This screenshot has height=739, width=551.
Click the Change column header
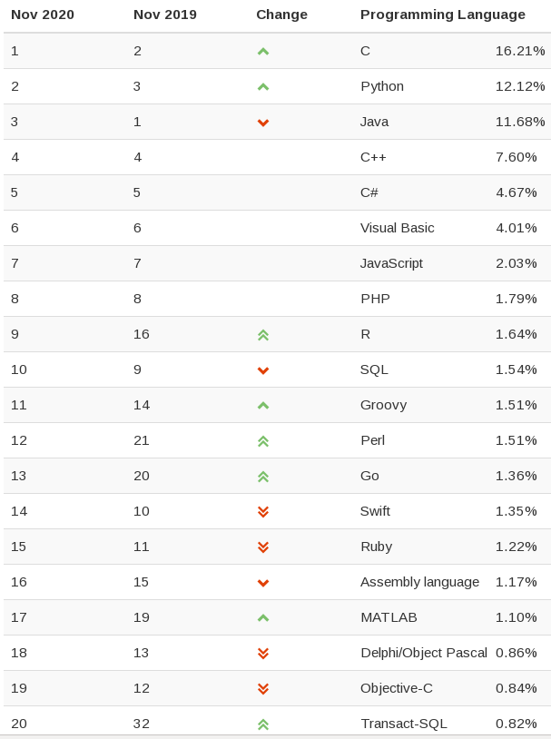click(x=281, y=15)
